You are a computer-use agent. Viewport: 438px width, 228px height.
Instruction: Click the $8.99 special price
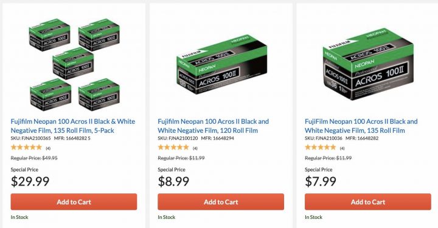point(173,181)
